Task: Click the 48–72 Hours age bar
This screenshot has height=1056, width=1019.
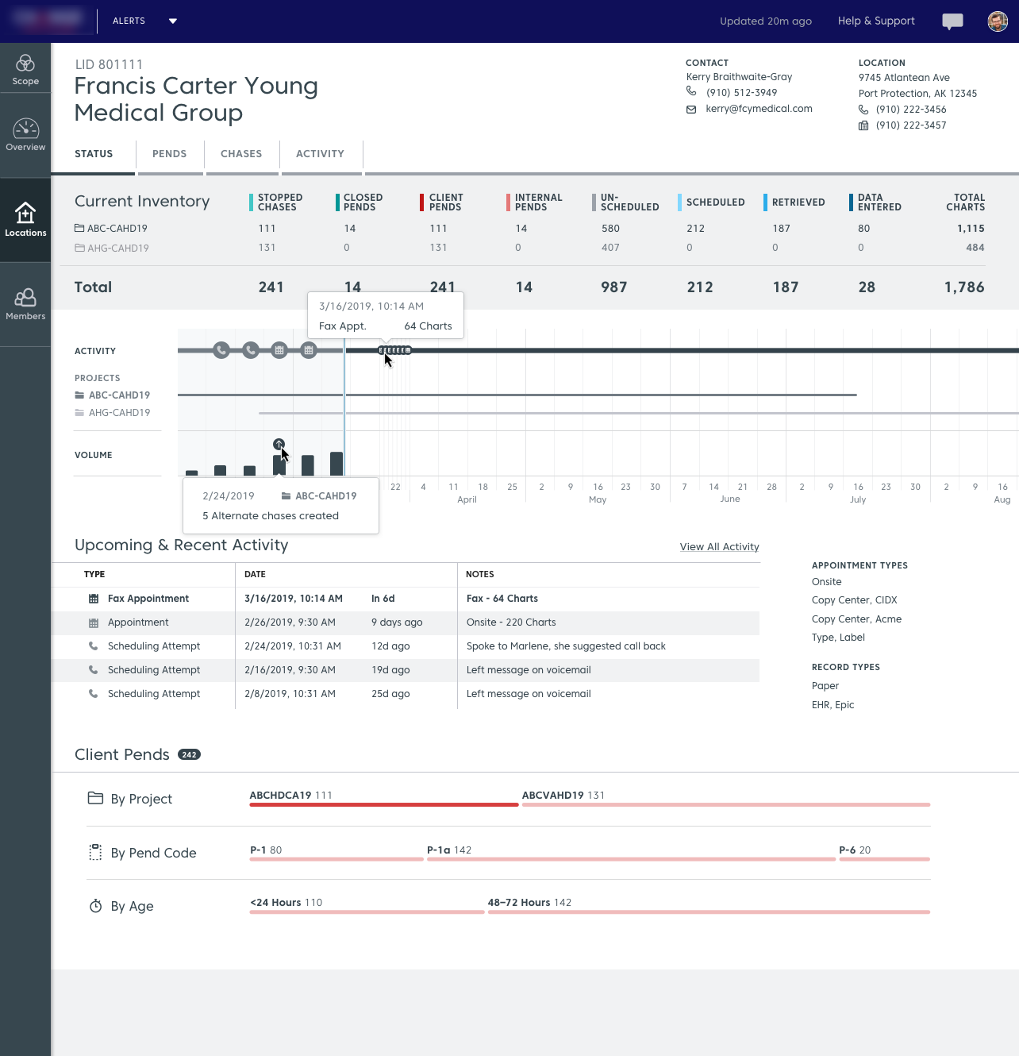Action: pyautogui.click(x=709, y=911)
